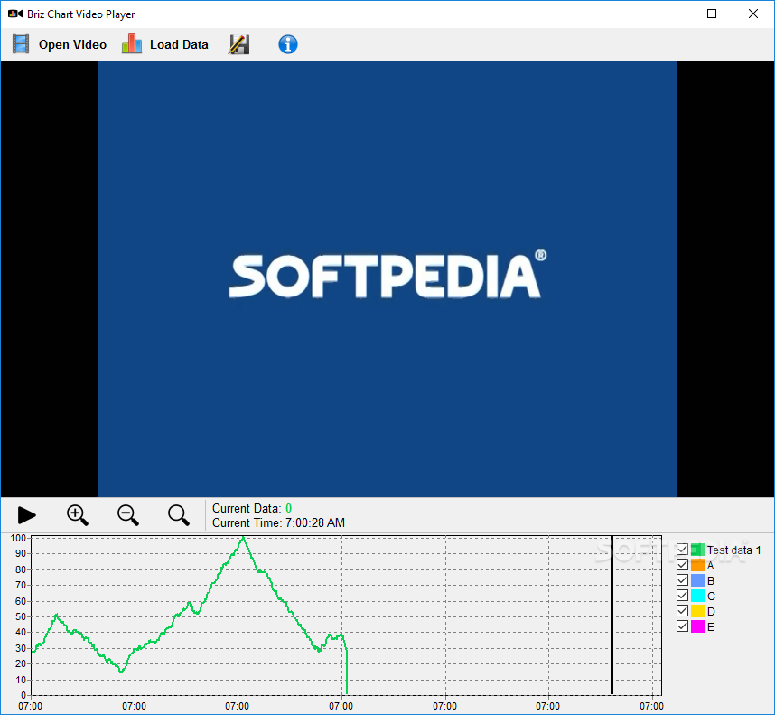Uncheck the Test data 1 series checkbox
Screen dimensions: 775x715
click(x=683, y=550)
